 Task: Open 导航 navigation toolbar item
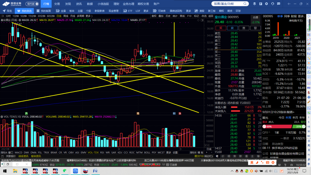point(7,11)
